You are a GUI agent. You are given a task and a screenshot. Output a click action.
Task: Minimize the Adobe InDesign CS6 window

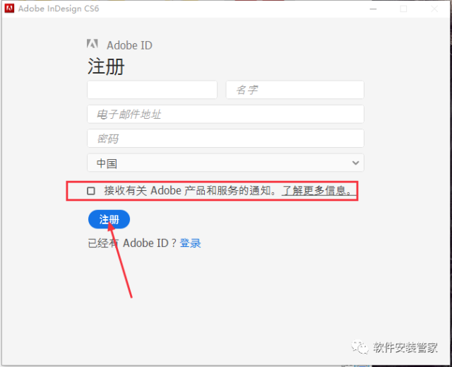tap(371, 8)
